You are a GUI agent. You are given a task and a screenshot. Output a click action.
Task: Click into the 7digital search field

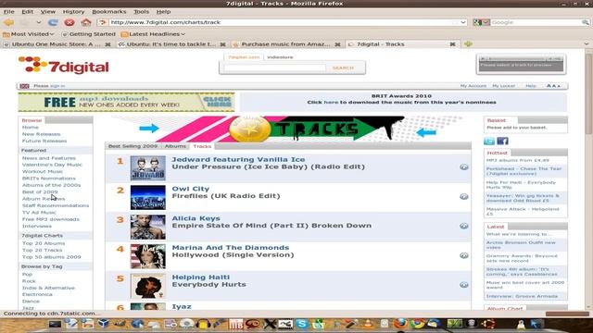coord(275,68)
